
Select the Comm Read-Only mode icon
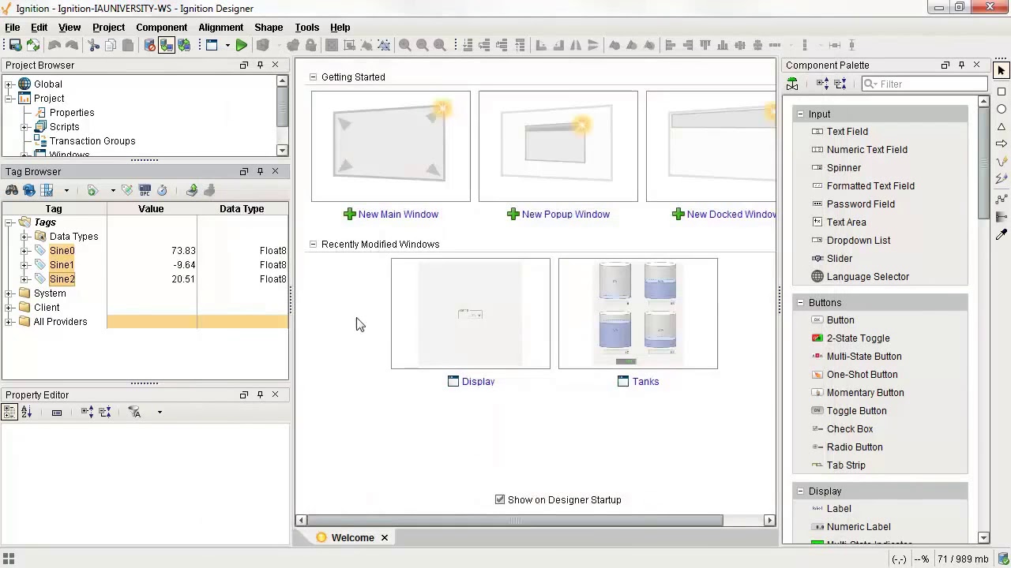167,45
